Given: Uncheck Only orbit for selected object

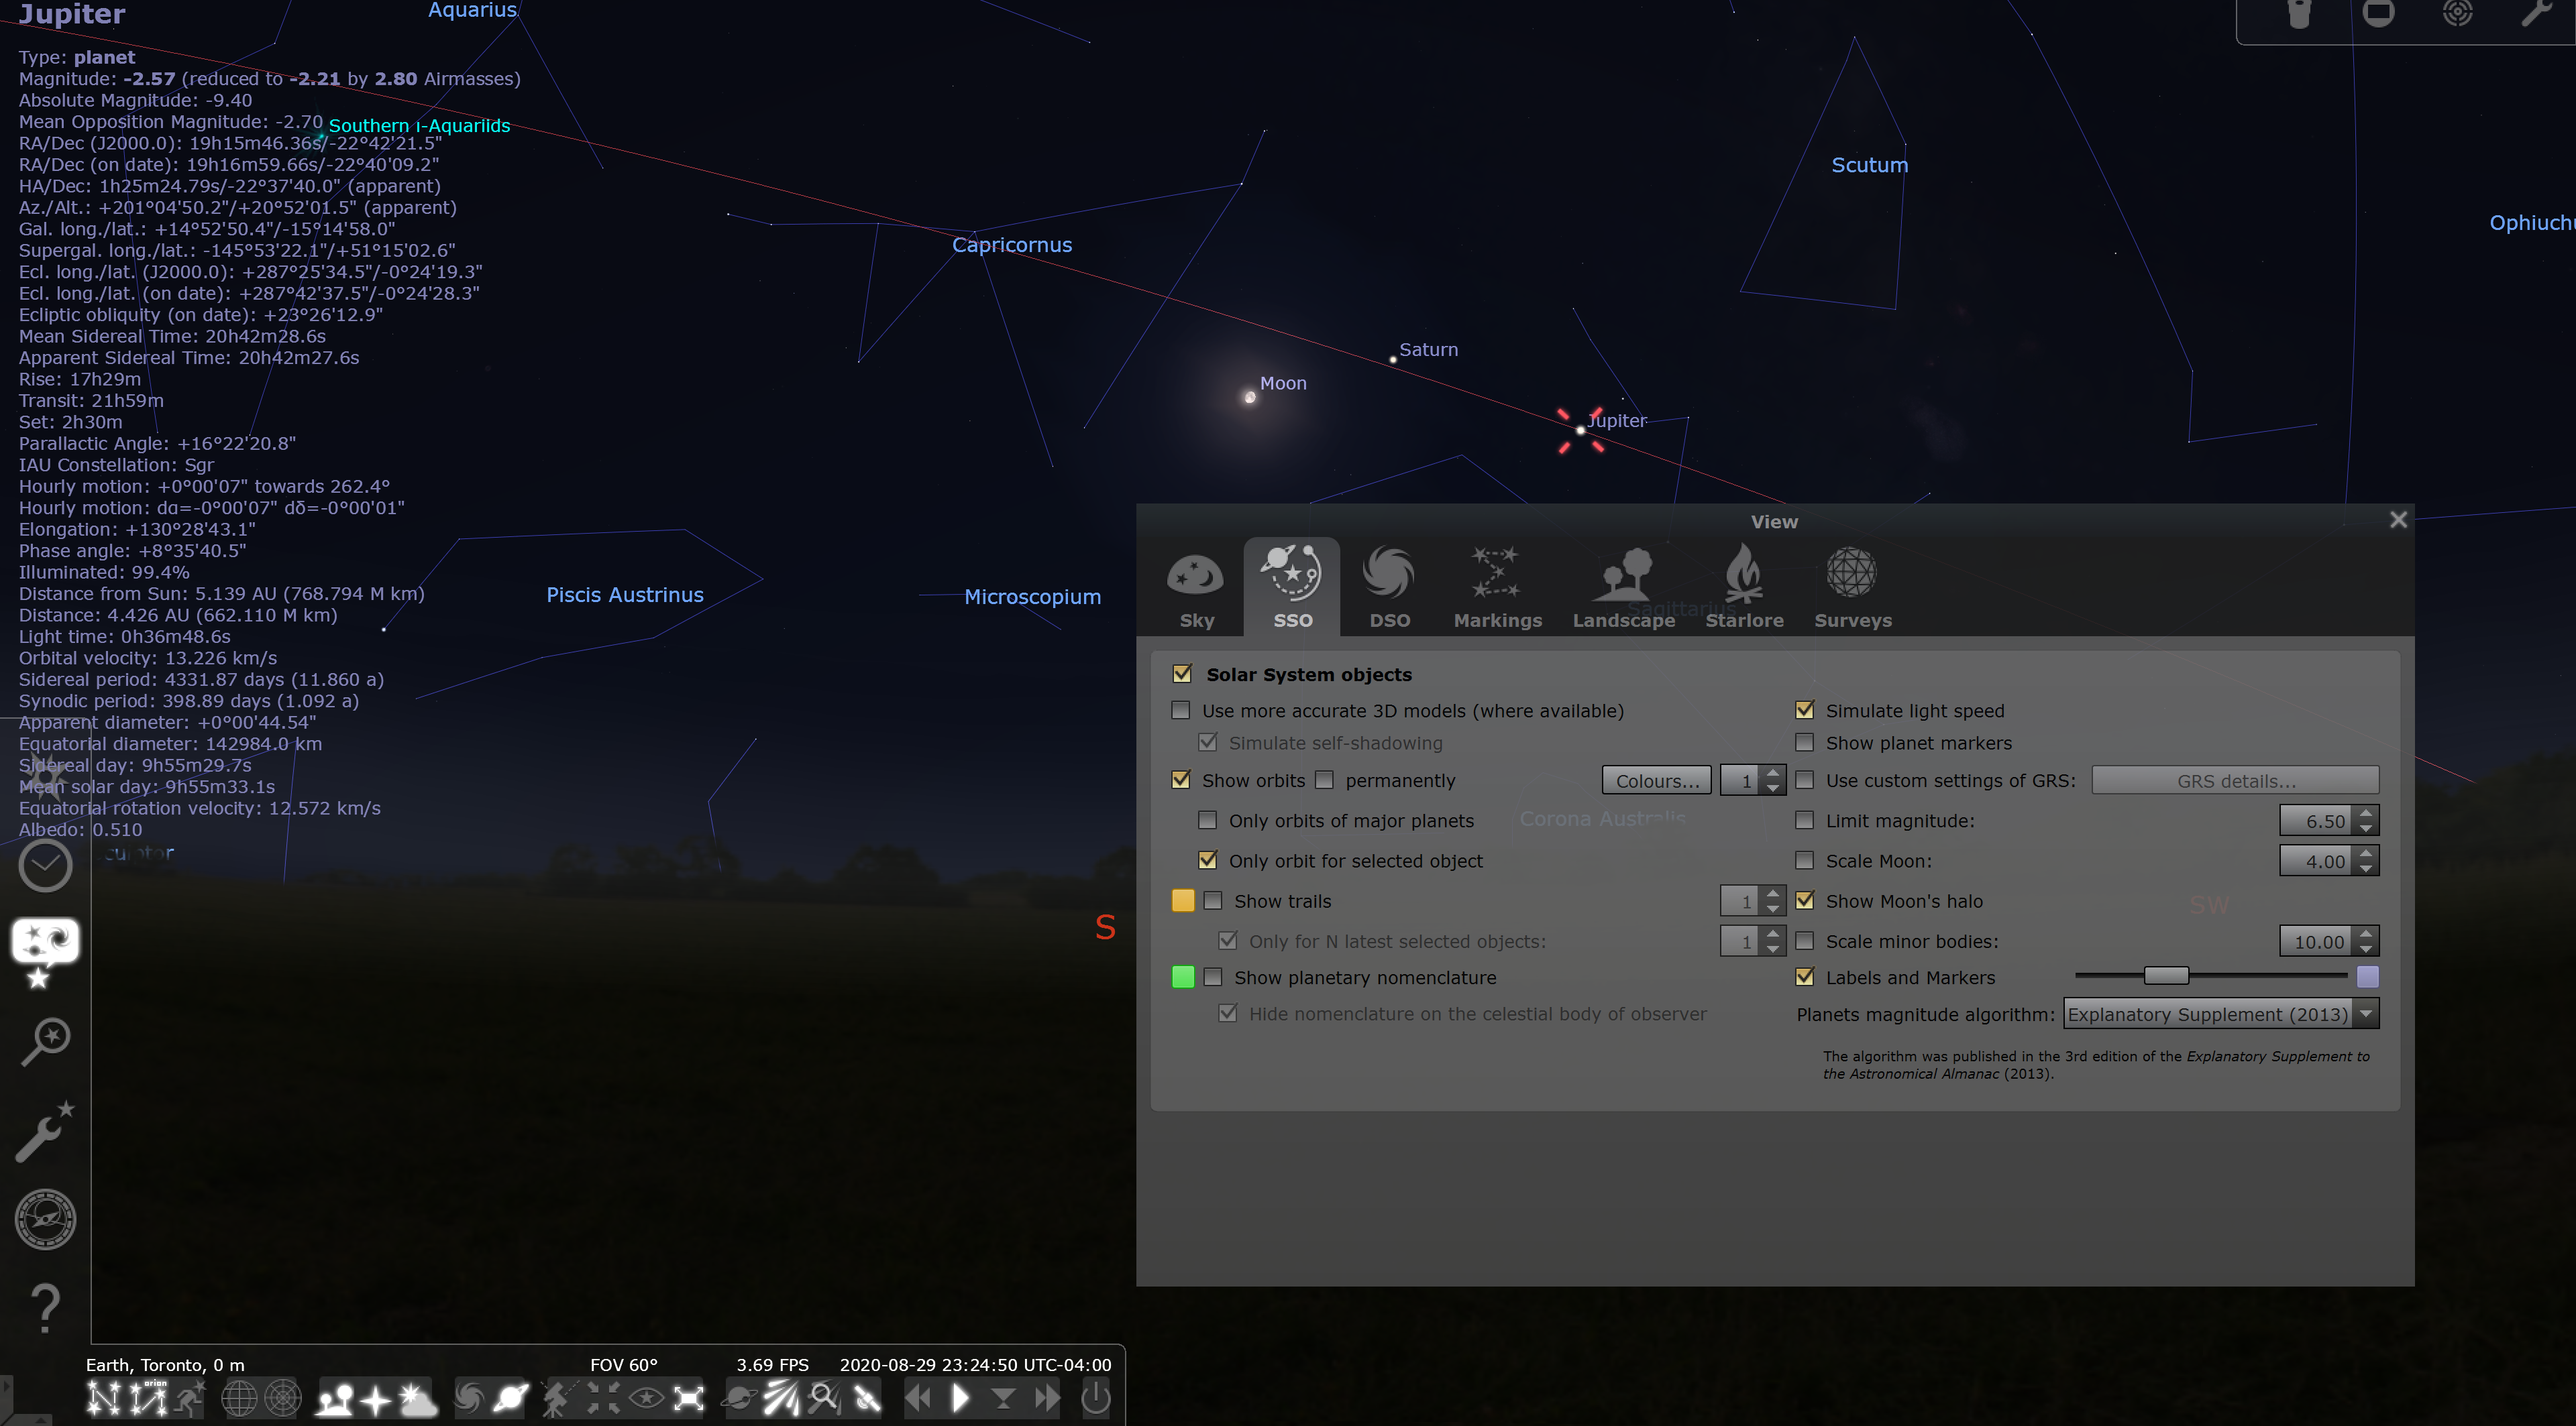Looking at the screenshot, I should click(x=1208, y=860).
